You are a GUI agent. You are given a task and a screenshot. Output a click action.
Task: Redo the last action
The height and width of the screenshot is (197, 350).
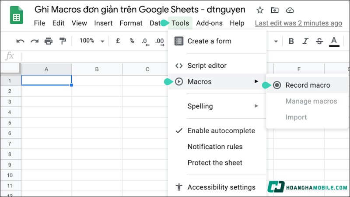35,41
